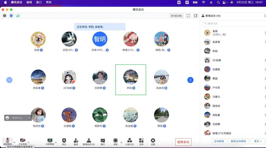Open the 应用 apps icon
The width and height of the screenshot is (266, 148).
(141, 140)
